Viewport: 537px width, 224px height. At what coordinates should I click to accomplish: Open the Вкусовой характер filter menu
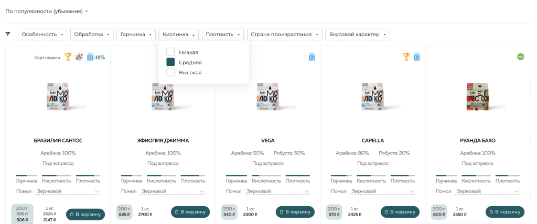coord(357,35)
